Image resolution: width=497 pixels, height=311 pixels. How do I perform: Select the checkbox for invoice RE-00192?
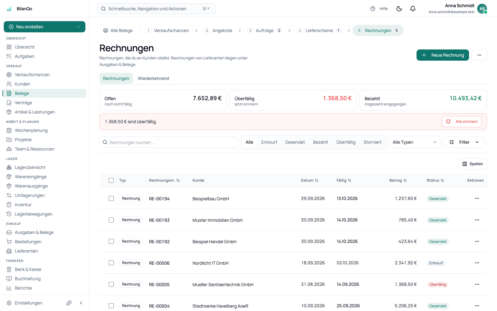tap(111, 241)
